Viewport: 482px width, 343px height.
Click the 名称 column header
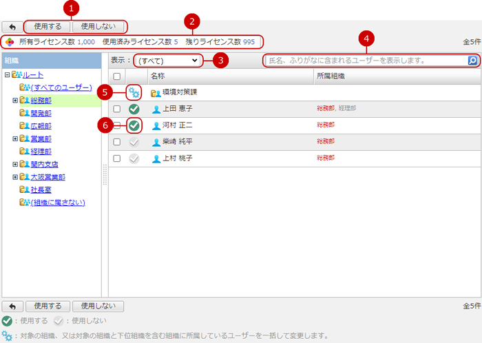pos(231,76)
